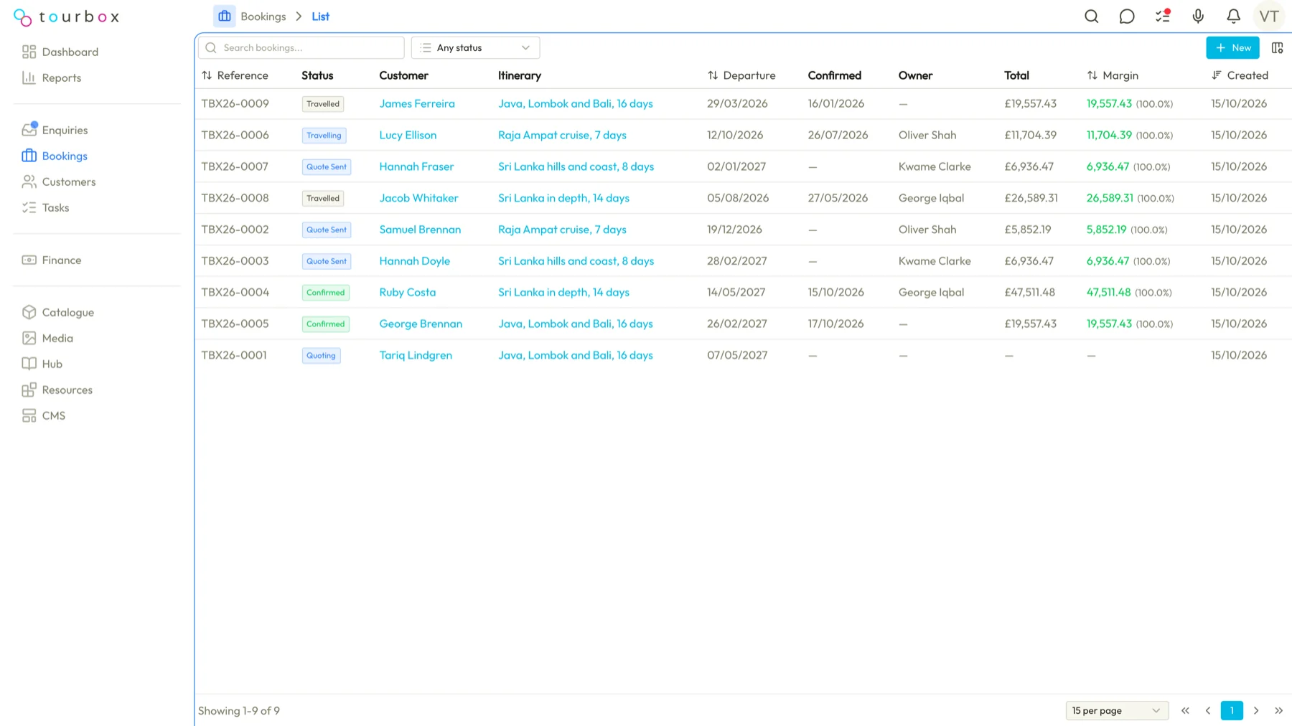Click the List breadcrumb link
The height and width of the screenshot is (726, 1292).
[x=321, y=16]
